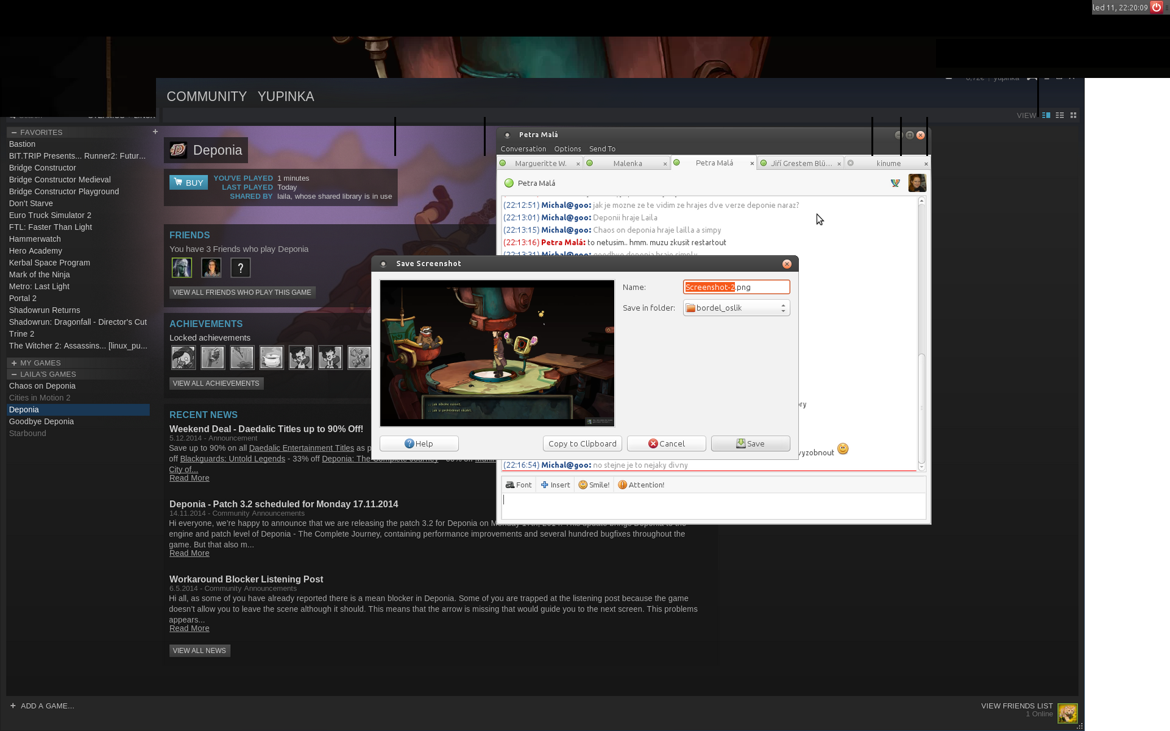
Task: Click the Deponia game logo icon
Action: coord(178,150)
